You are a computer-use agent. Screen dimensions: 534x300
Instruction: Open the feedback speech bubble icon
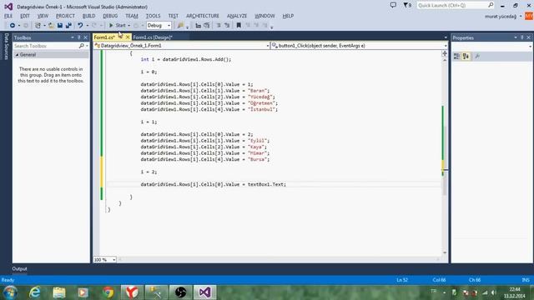393,5
